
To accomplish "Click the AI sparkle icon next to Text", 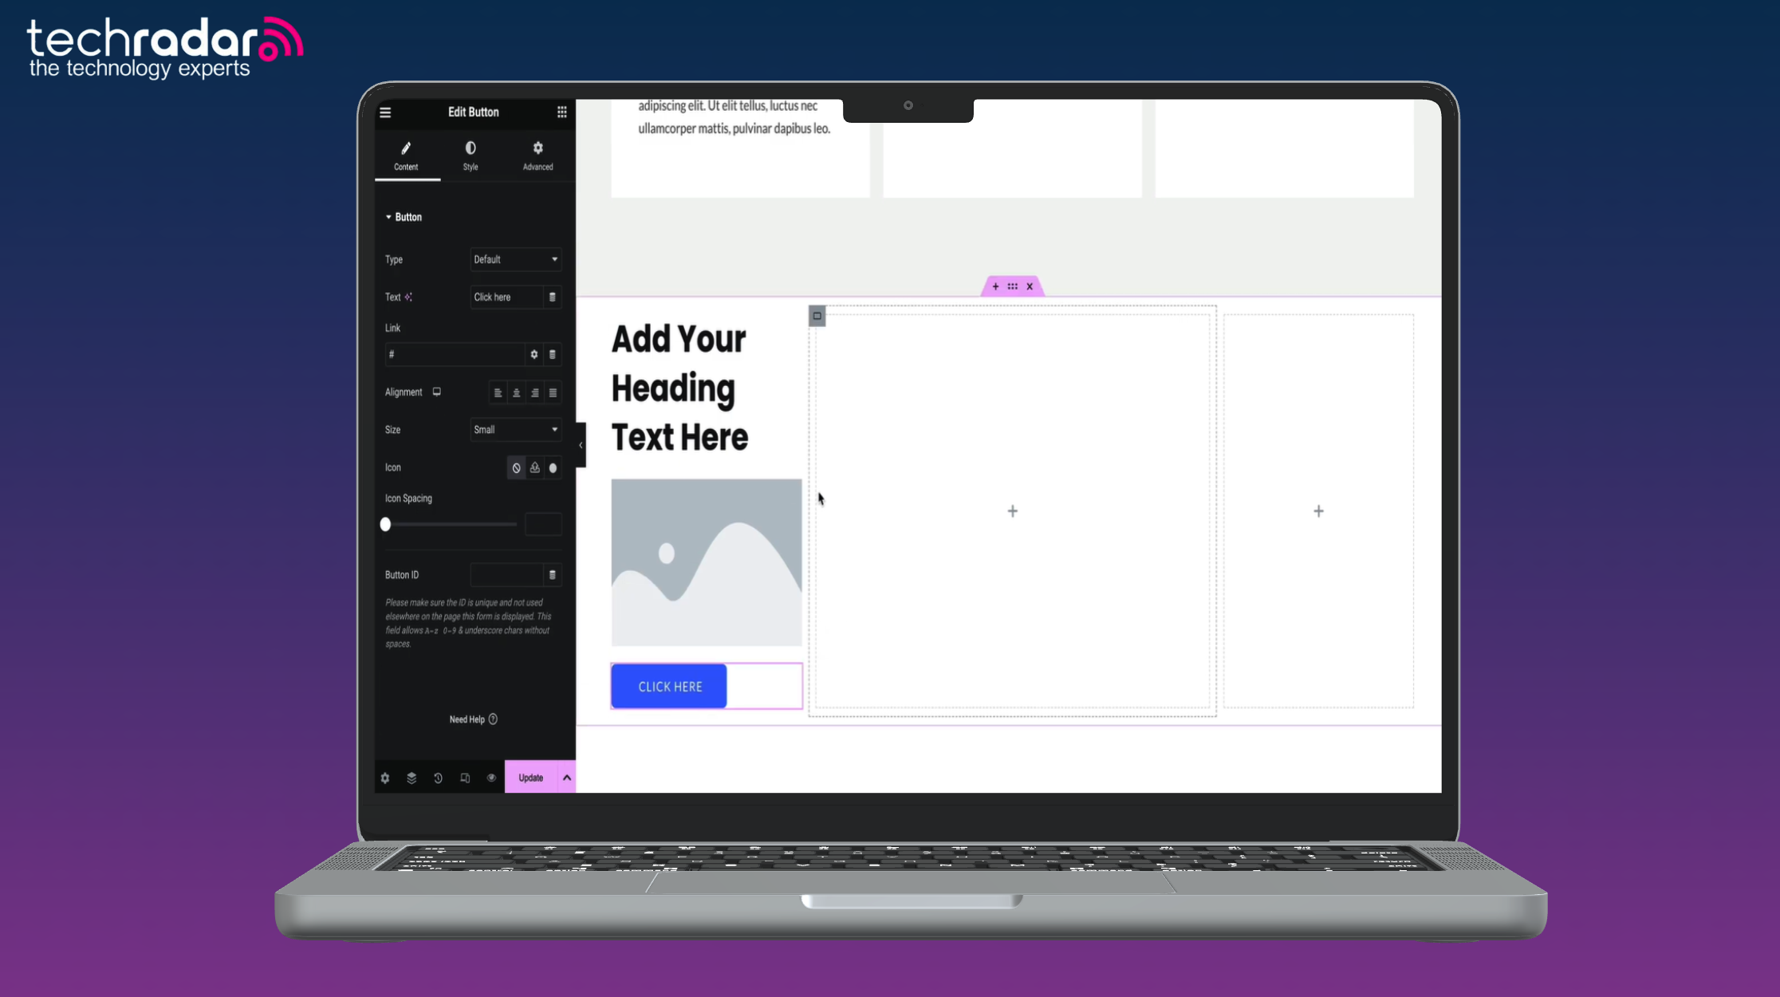I will [x=409, y=296].
